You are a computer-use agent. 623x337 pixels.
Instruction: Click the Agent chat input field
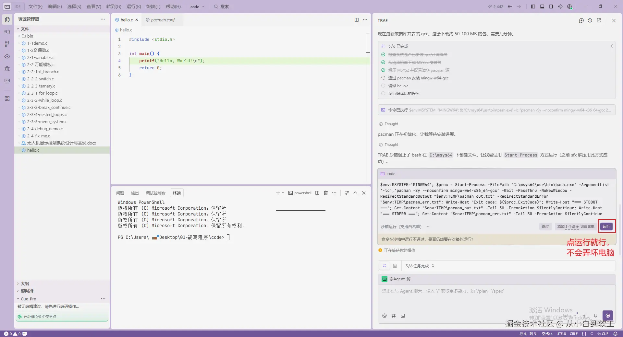pos(496,298)
